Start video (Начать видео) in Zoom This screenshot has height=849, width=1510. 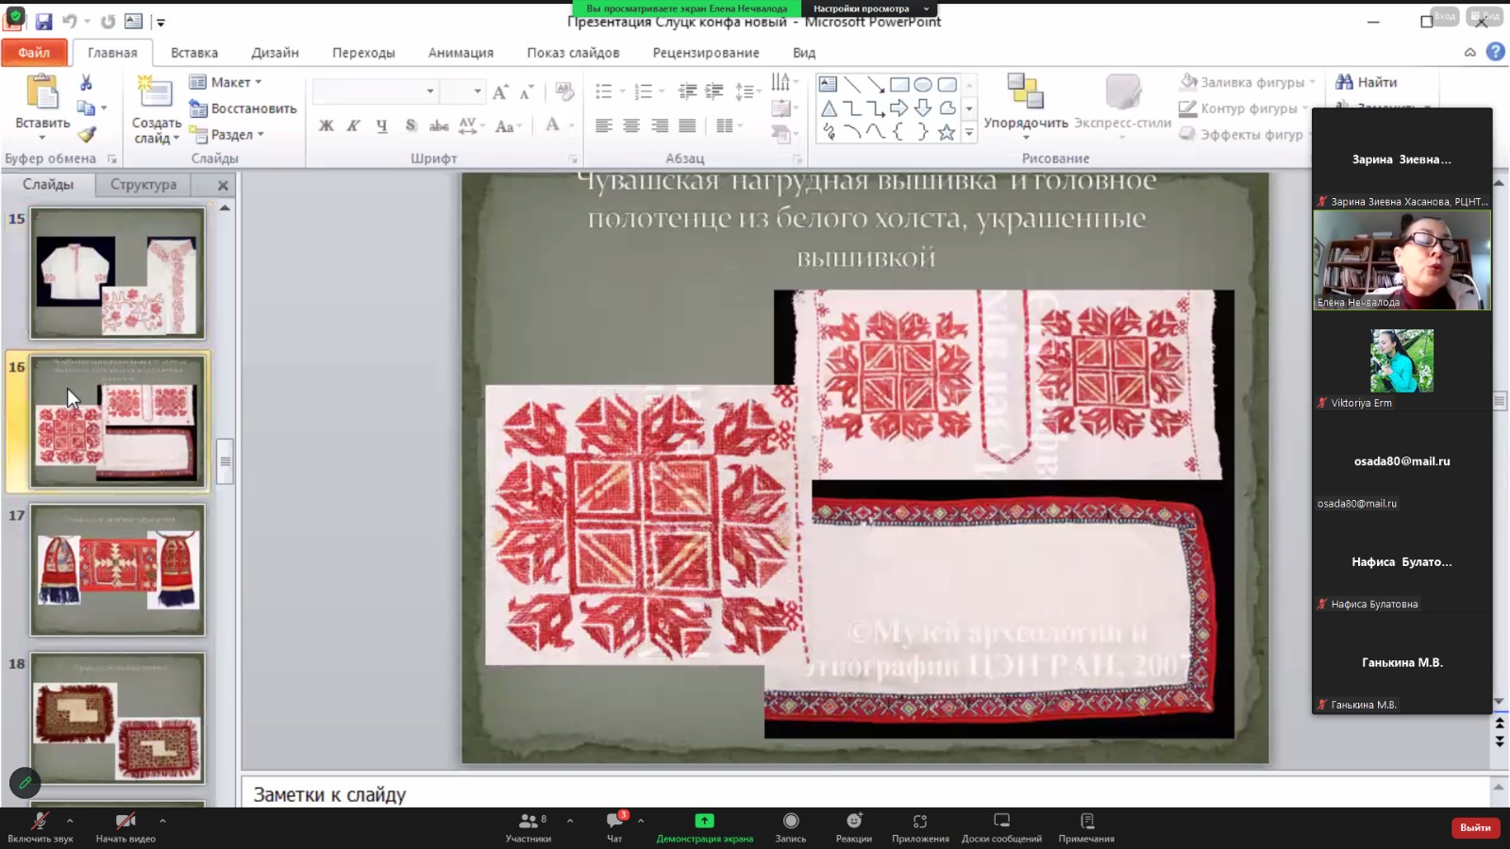pyautogui.click(x=126, y=827)
